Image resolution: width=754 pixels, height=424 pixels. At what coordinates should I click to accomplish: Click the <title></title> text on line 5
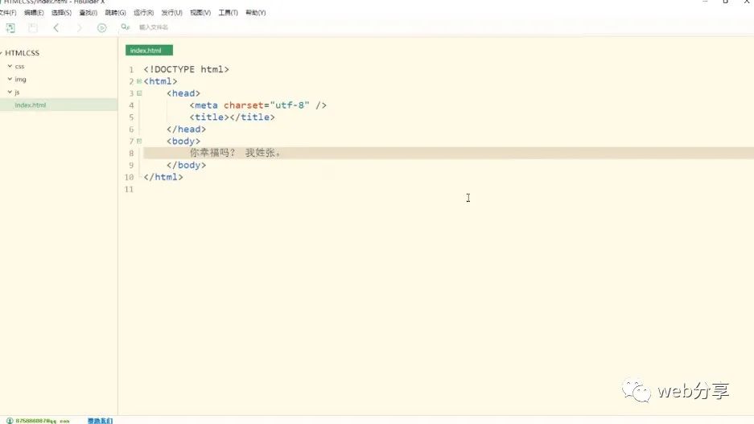point(233,117)
